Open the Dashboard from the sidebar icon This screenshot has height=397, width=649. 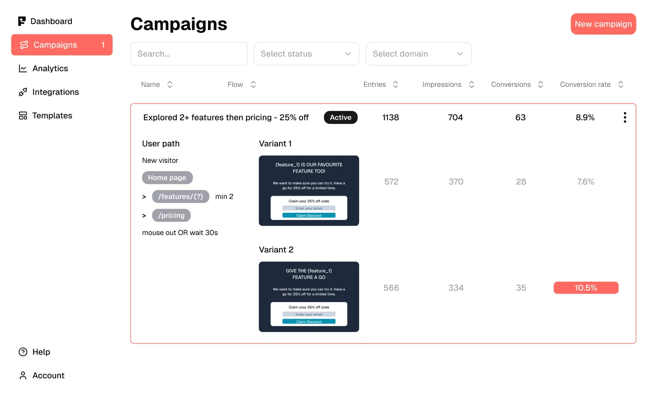coord(22,21)
